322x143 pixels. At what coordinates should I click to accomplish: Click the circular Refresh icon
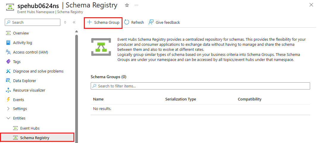coord(127,22)
